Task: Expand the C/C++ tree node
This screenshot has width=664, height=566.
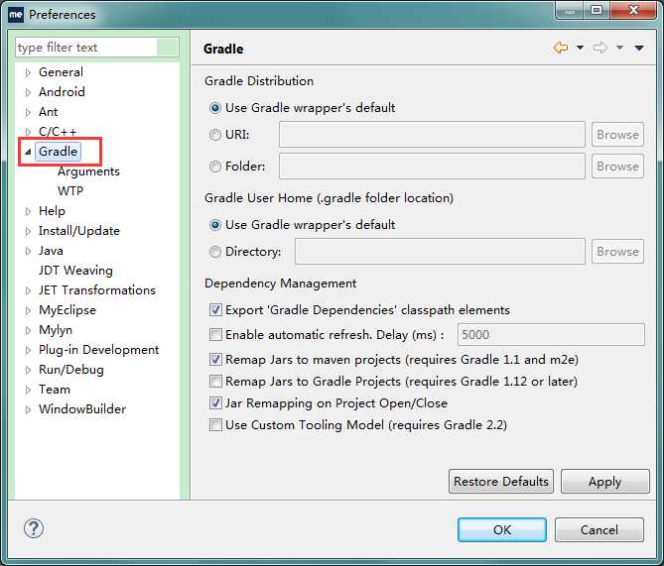Action: 28,132
